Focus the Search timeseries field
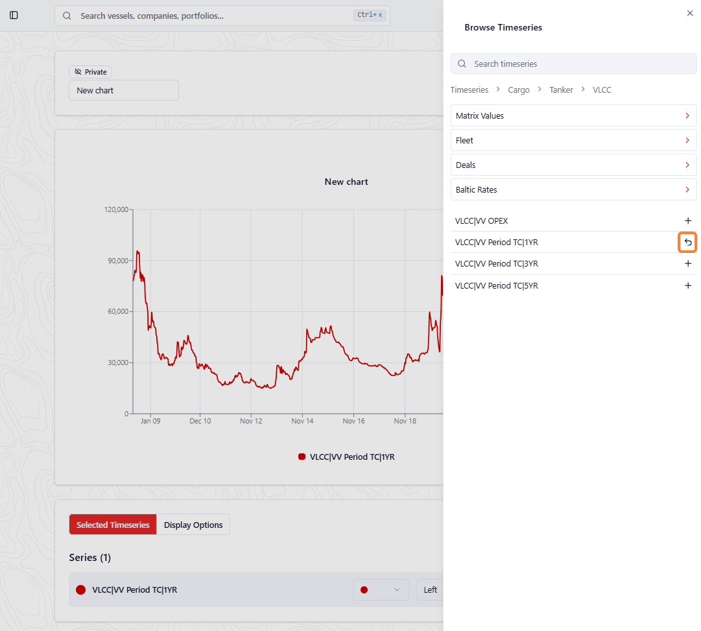The width and height of the screenshot is (701, 631). (x=574, y=64)
